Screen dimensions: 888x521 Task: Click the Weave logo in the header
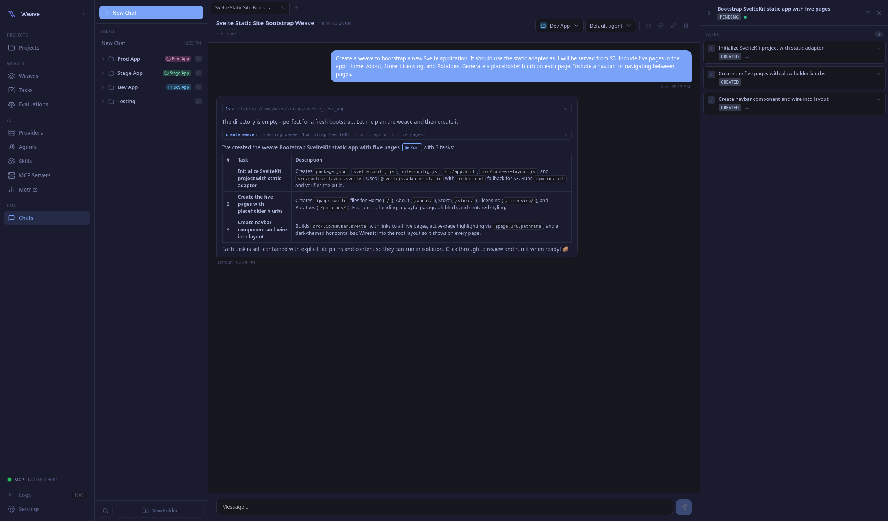click(x=12, y=14)
